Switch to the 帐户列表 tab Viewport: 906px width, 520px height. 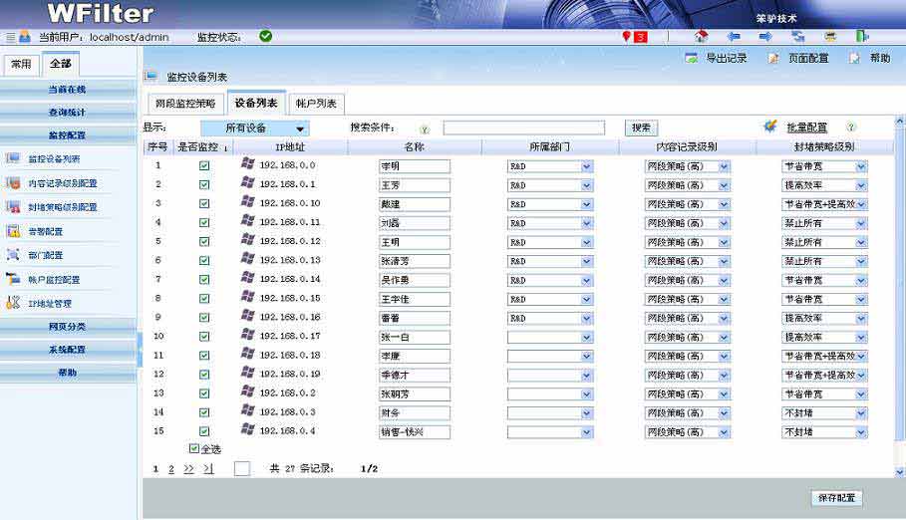(315, 104)
